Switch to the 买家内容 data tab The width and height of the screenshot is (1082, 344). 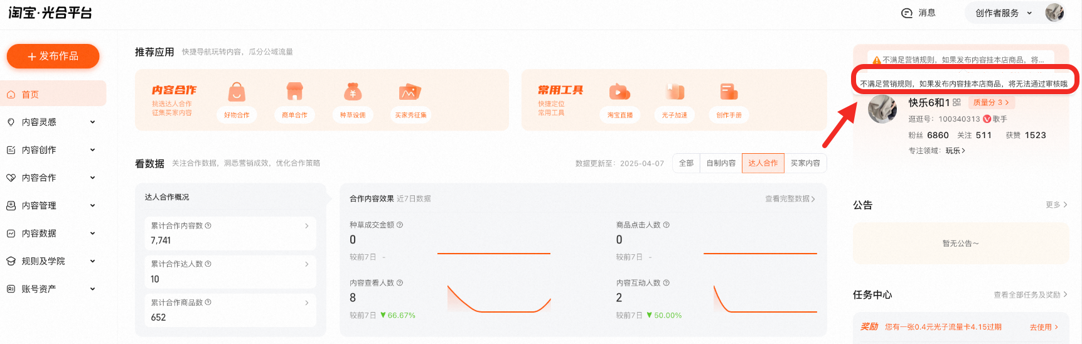[x=805, y=163]
